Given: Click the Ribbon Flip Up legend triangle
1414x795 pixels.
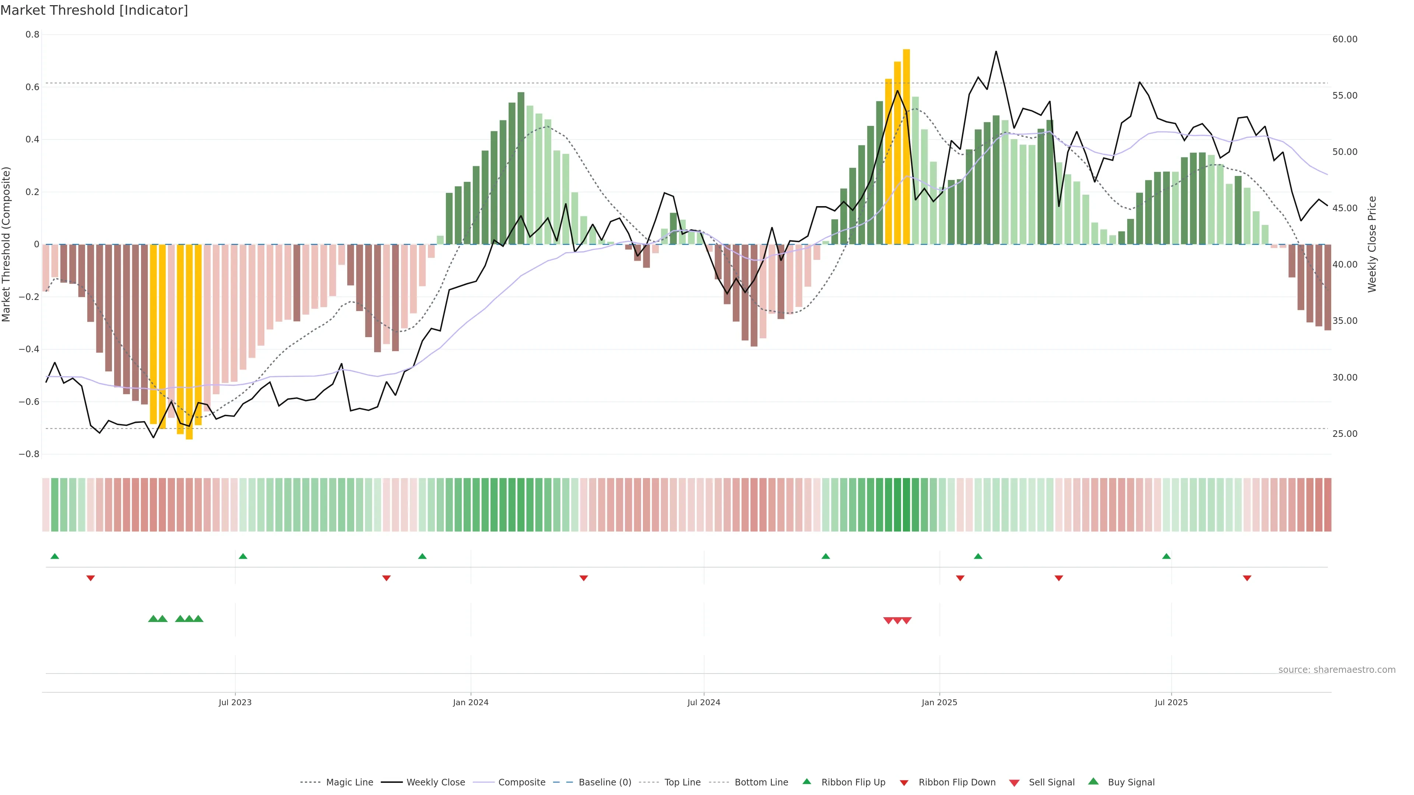Looking at the screenshot, I should (806, 781).
